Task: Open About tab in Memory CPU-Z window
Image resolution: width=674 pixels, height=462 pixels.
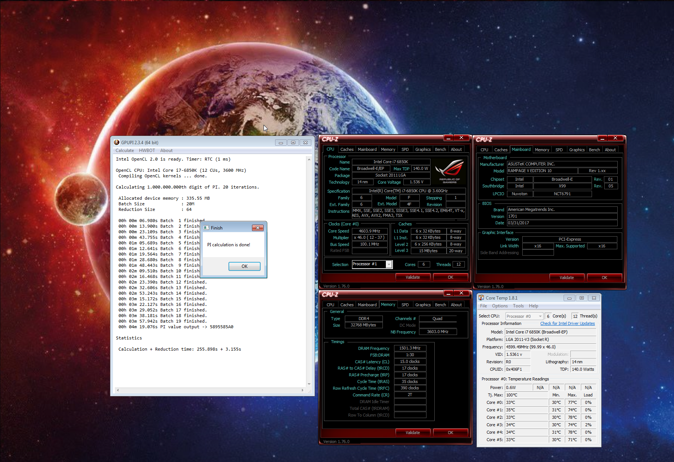Action: pyautogui.click(x=456, y=305)
